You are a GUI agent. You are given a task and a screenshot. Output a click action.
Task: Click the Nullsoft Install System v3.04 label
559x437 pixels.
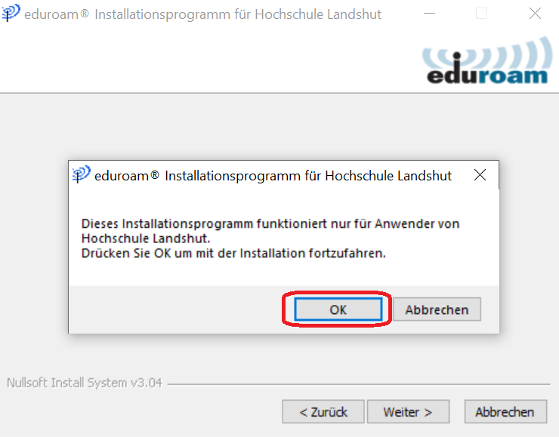(85, 383)
